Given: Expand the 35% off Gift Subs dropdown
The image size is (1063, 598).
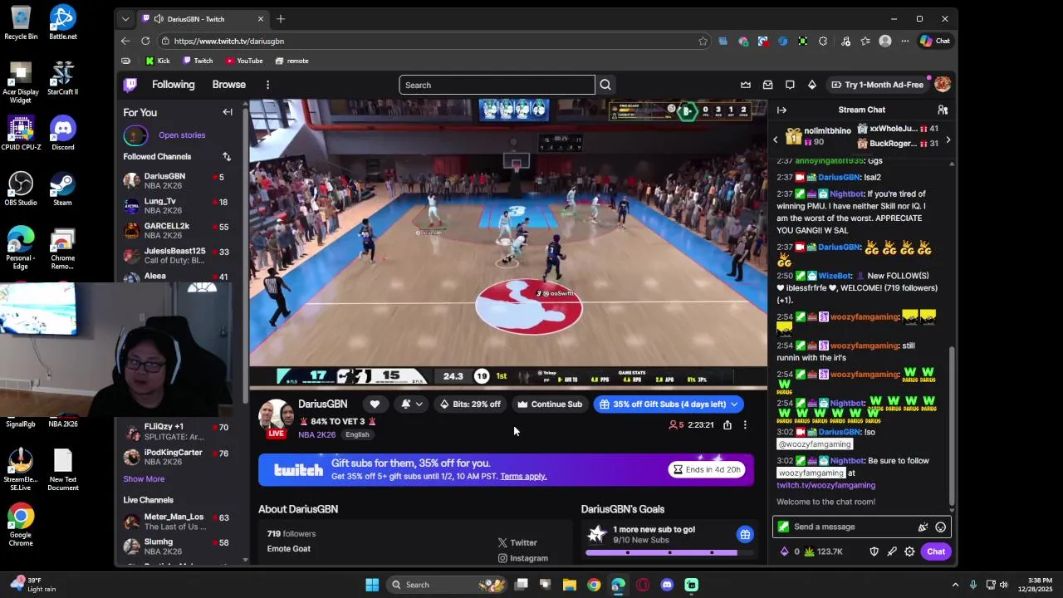Looking at the screenshot, I should point(734,404).
